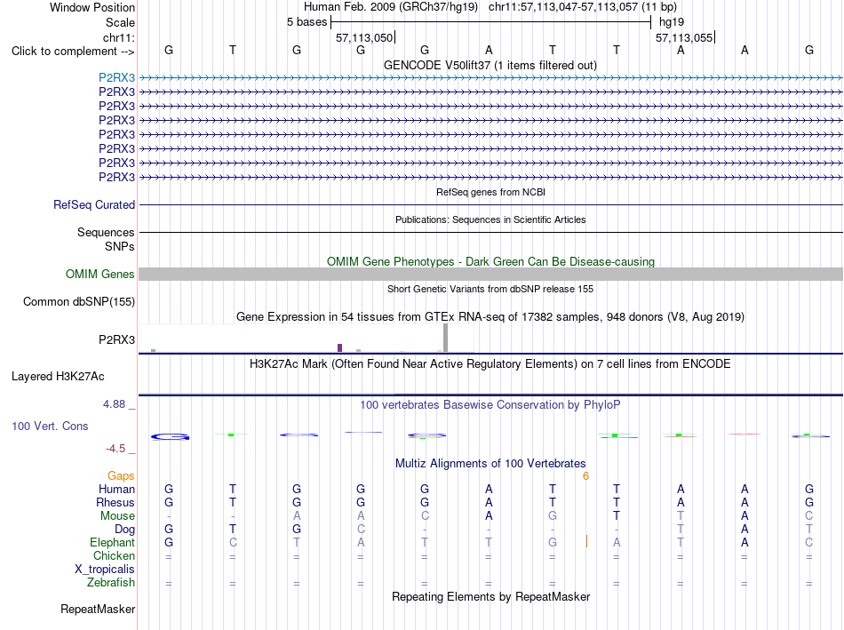This screenshot has width=844, height=630.
Task: Click the 4.88 upper conservation scale value
Action: click(114, 403)
